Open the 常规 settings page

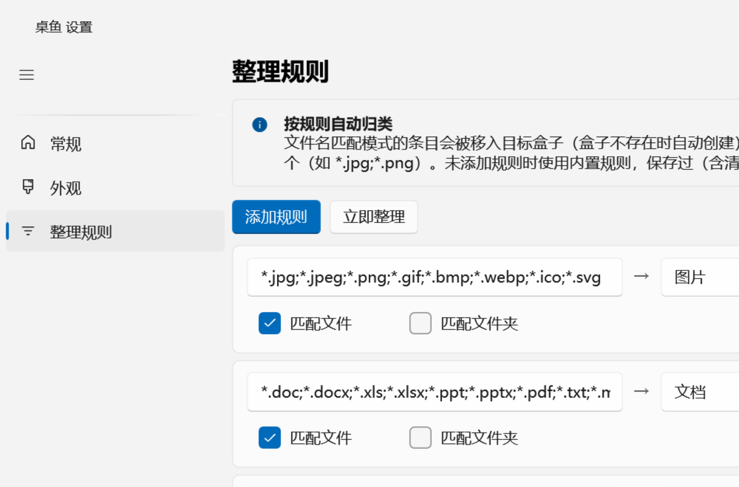pos(115,144)
